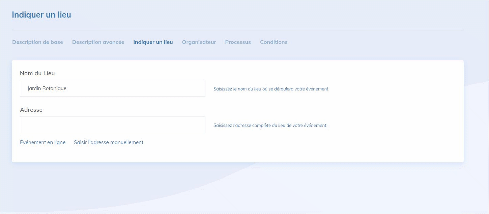Switch to the Conditions tab
This screenshot has width=489, height=214.
pos(274,42)
